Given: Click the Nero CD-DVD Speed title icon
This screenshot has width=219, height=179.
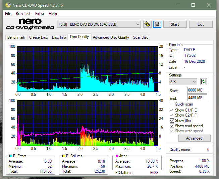Looking at the screenshot, I should click(8, 5).
